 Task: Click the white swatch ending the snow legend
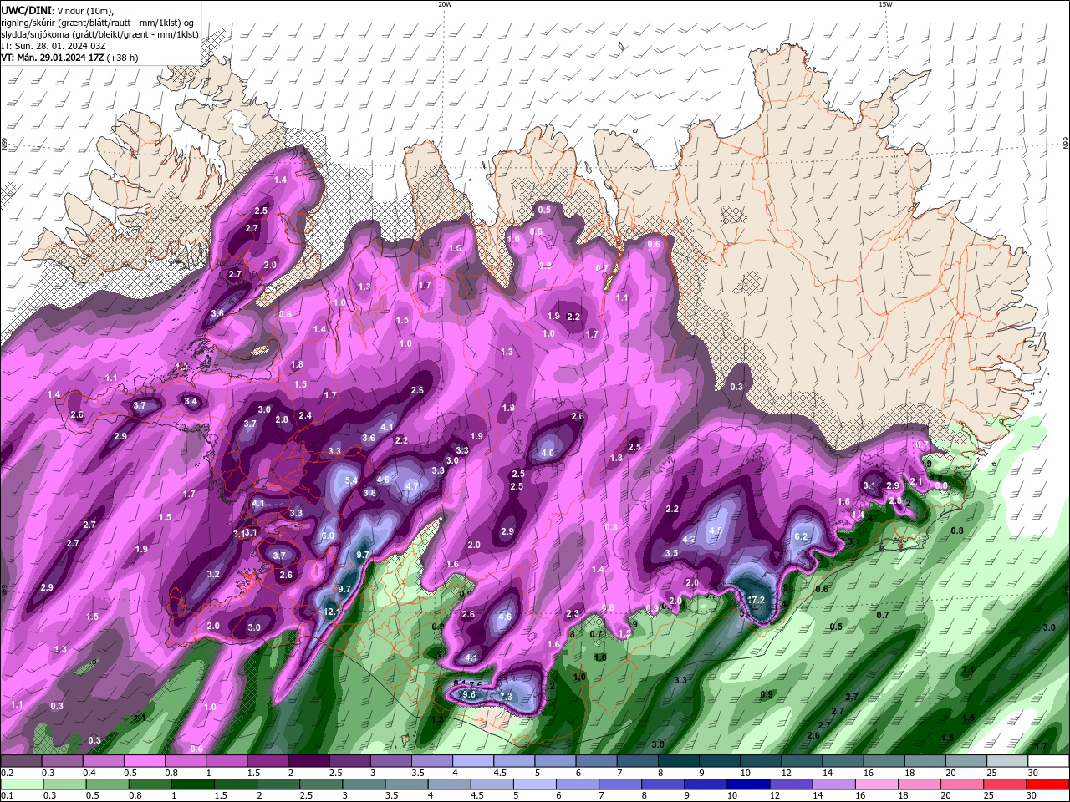pyautogui.click(x=1048, y=761)
